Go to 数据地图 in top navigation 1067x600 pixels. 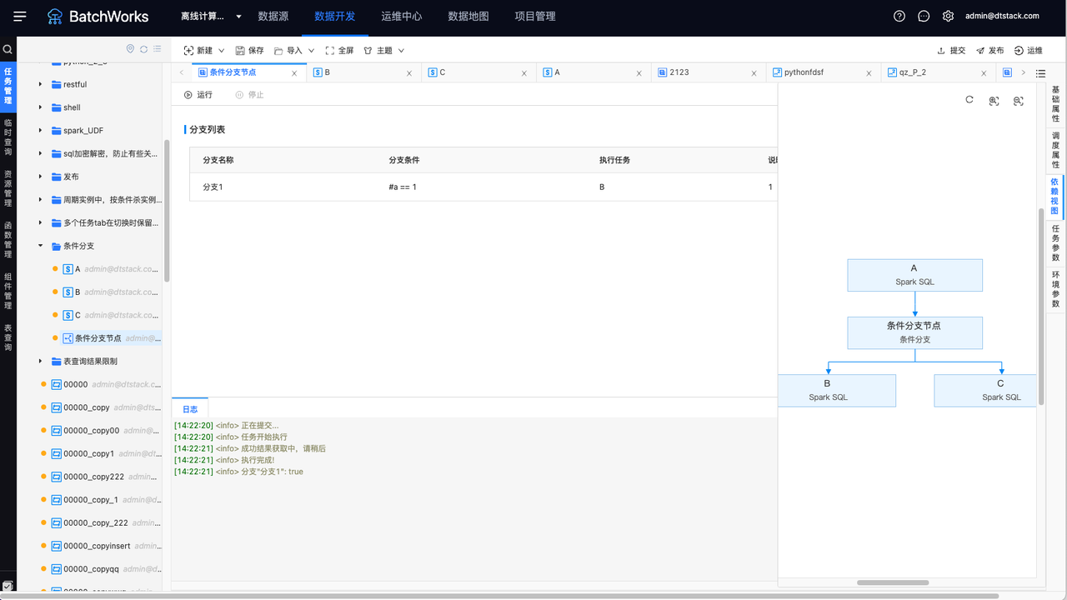click(468, 16)
